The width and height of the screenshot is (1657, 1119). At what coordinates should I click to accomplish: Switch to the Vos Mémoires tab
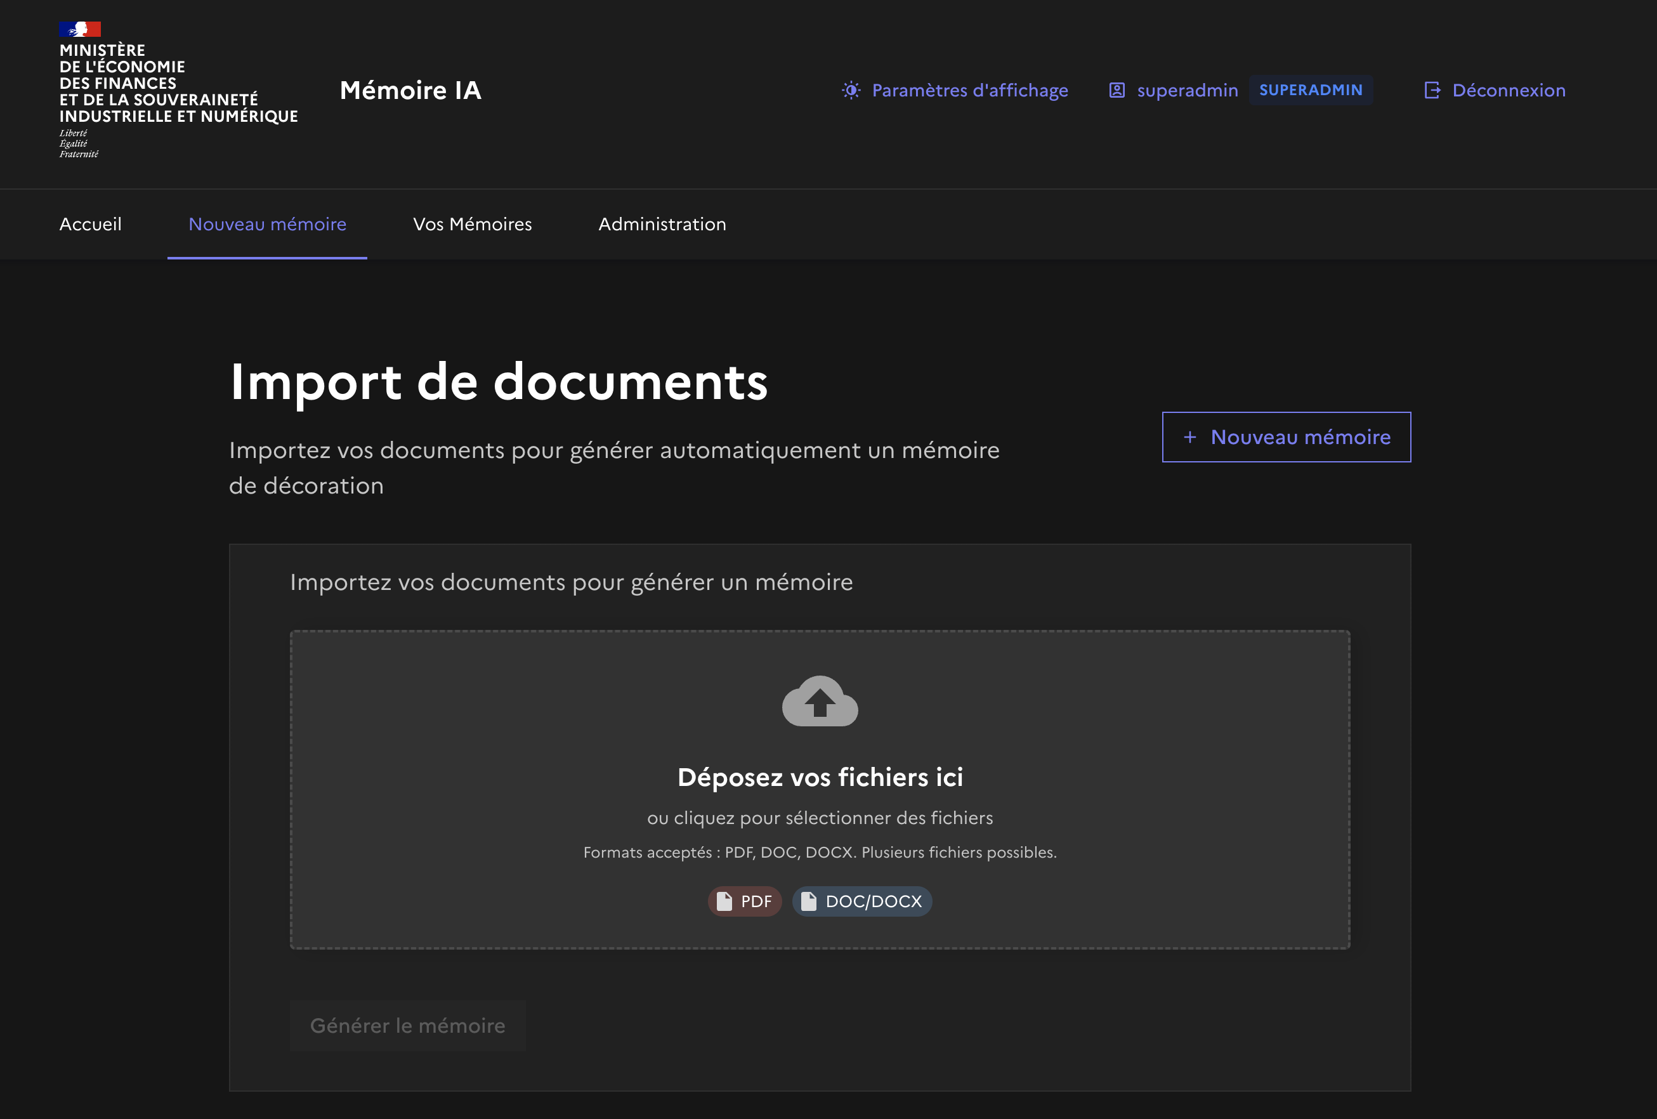[472, 224]
